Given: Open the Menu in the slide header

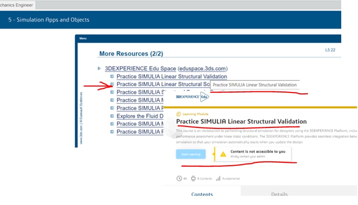Looking at the screenshot, I should click(x=83, y=38).
